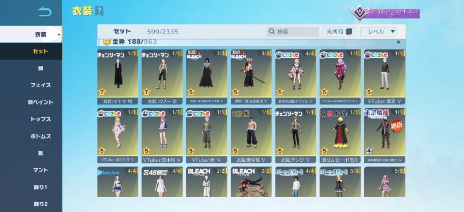The height and width of the screenshot is (212, 464).
Task: Select the blonde VTuber サラ V card
Action: coord(118,136)
